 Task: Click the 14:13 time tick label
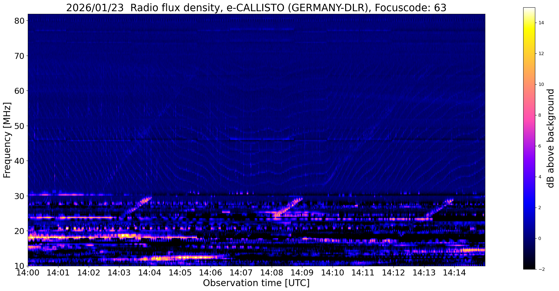(424, 272)
